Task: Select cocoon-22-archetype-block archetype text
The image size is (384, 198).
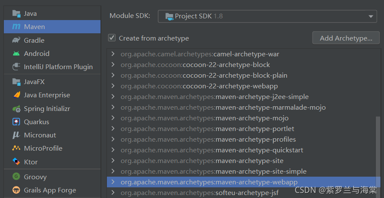Action: 195,65
